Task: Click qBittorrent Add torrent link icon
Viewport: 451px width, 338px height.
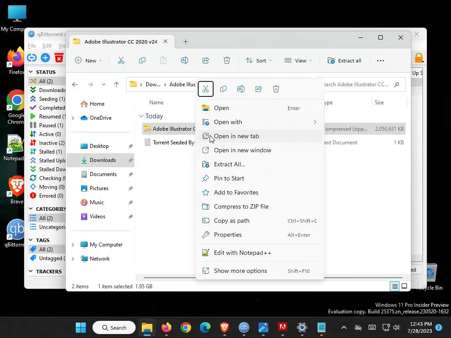Action: 32,58
